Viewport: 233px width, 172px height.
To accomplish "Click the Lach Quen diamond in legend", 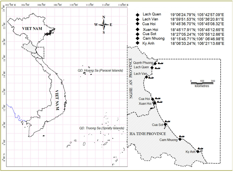I will click(x=138, y=14).
